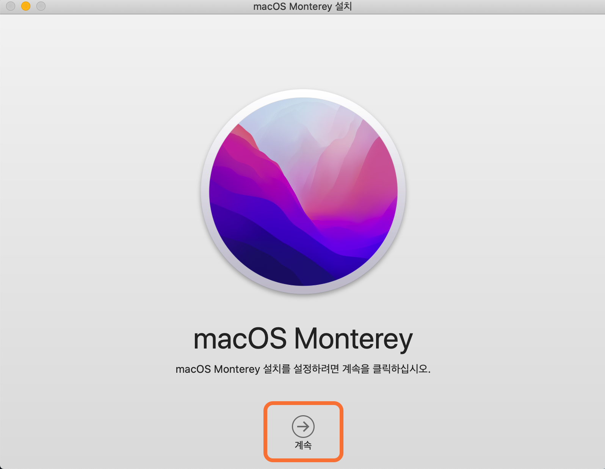Click the macOS Monterey round logo
This screenshot has width=605, height=469.
(x=303, y=191)
